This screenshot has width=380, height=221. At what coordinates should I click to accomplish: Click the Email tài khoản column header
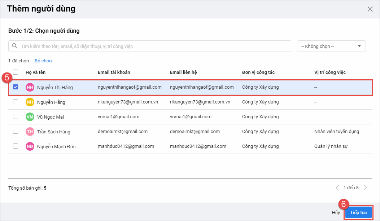pyautogui.click(x=114, y=72)
